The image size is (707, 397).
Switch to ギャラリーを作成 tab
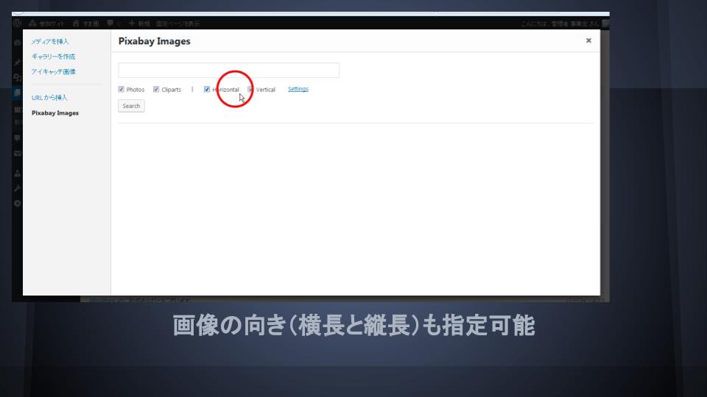click(x=53, y=57)
